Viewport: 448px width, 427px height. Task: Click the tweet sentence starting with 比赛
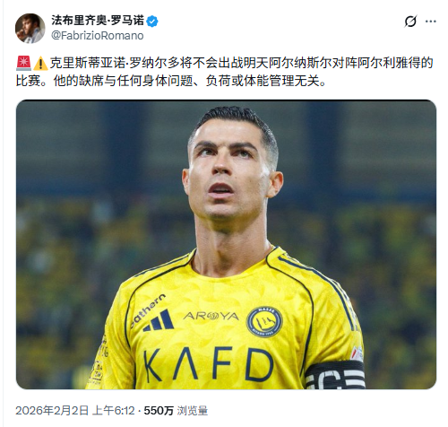[171, 81]
